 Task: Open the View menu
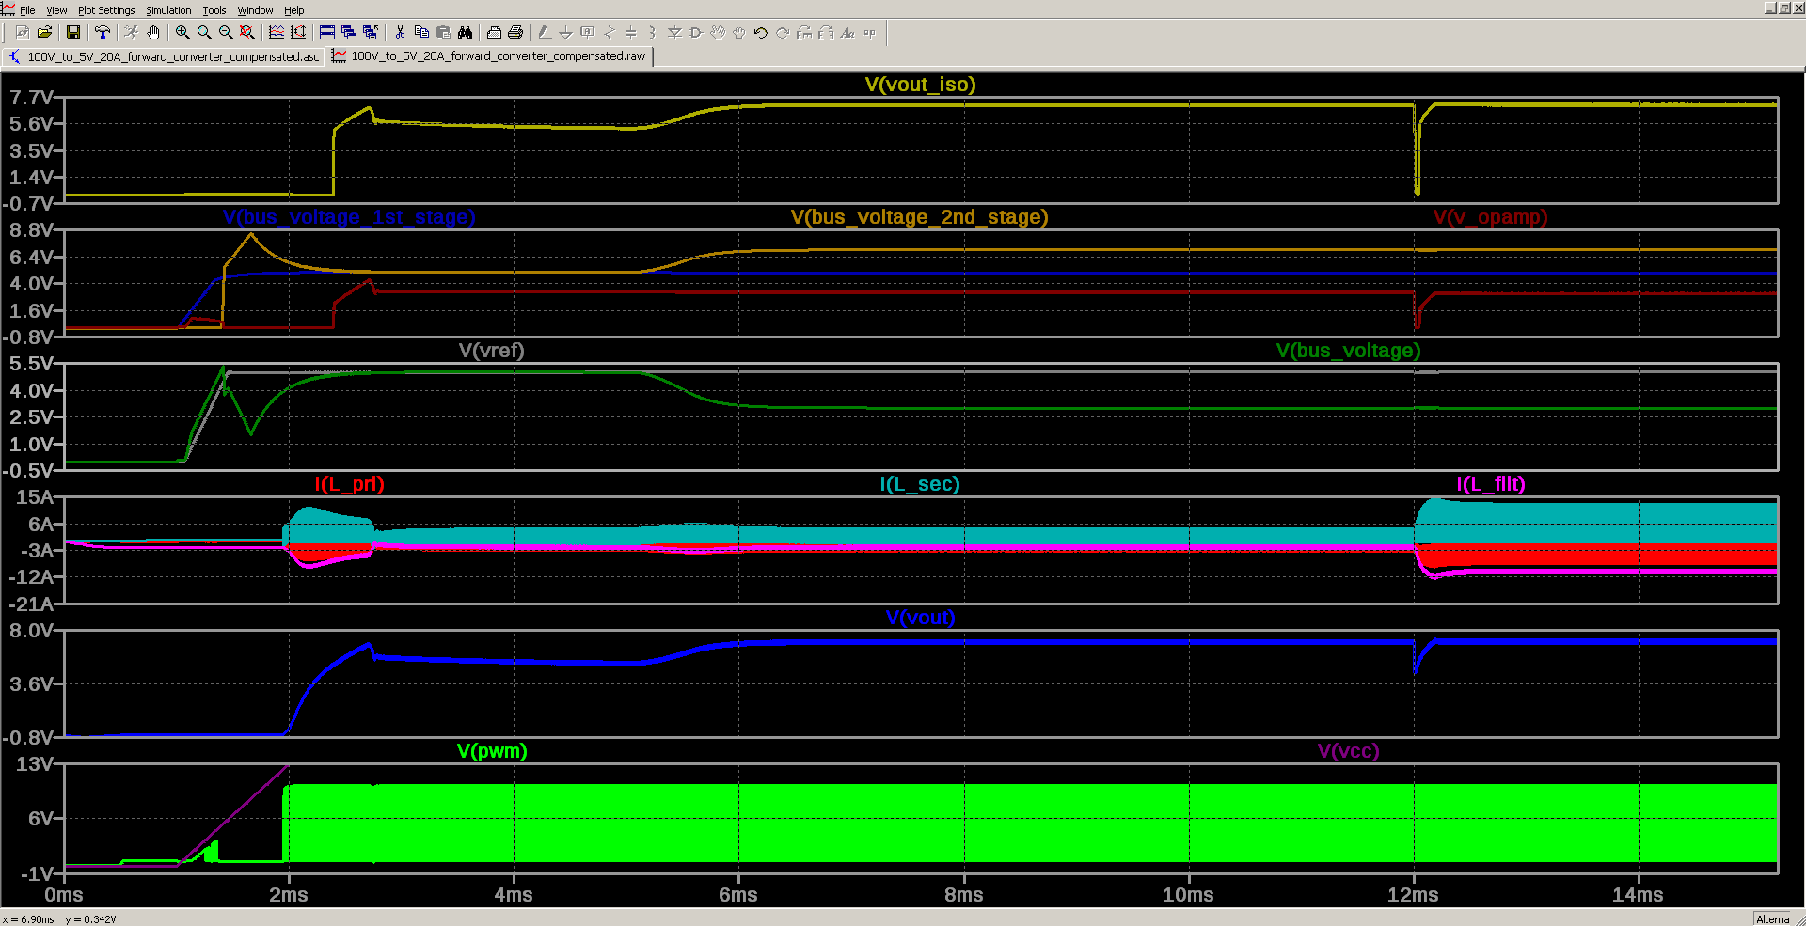coord(56,10)
